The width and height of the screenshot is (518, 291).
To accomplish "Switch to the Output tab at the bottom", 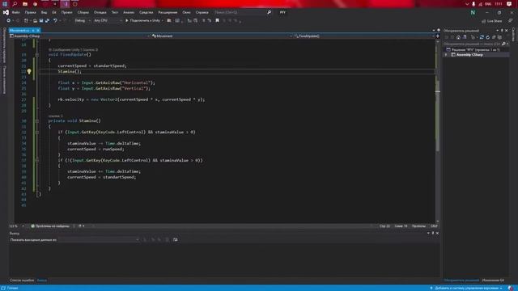I will coord(42,280).
